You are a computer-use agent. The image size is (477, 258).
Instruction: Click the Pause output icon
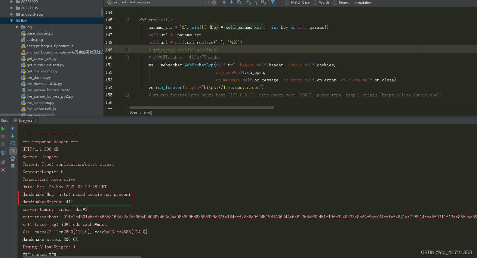pos(3,144)
